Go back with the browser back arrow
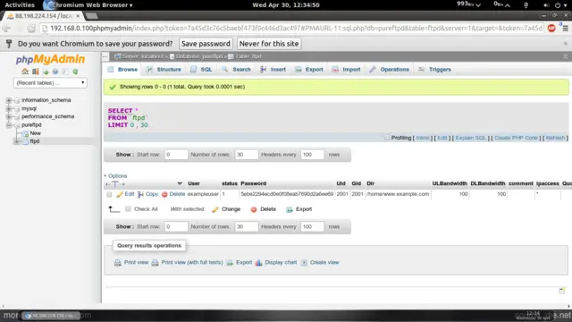This screenshot has width=572, height=322. point(6,28)
